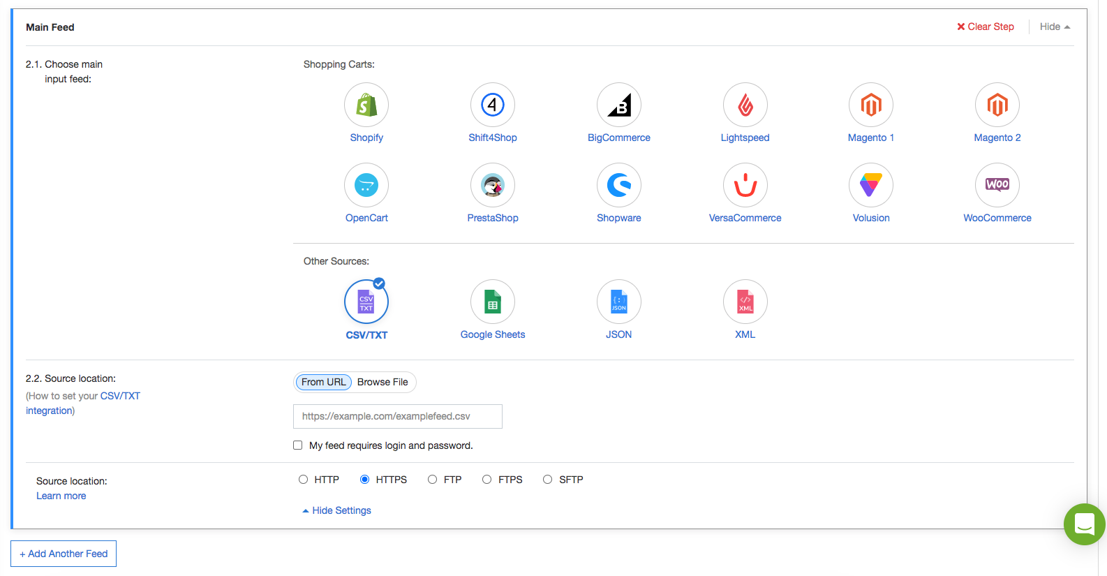Select the FTP radio button
The image size is (1107, 576).
tap(433, 480)
